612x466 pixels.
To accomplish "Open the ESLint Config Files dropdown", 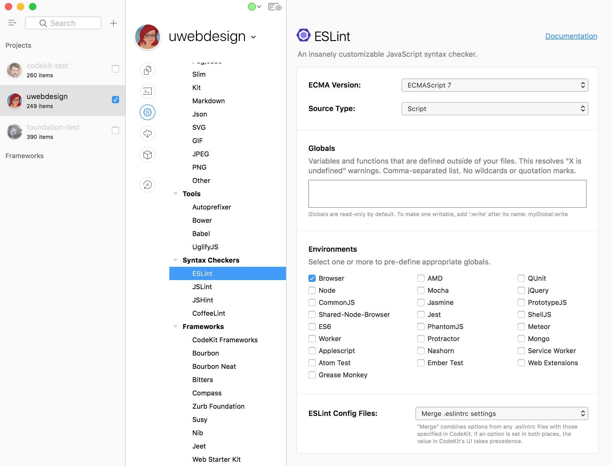I will pos(502,413).
